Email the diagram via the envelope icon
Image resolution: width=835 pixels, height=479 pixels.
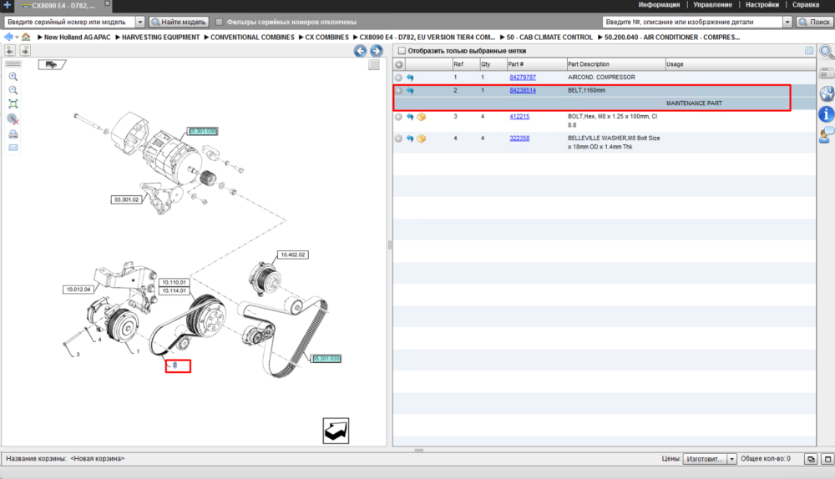pyautogui.click(x=13, y=148)
